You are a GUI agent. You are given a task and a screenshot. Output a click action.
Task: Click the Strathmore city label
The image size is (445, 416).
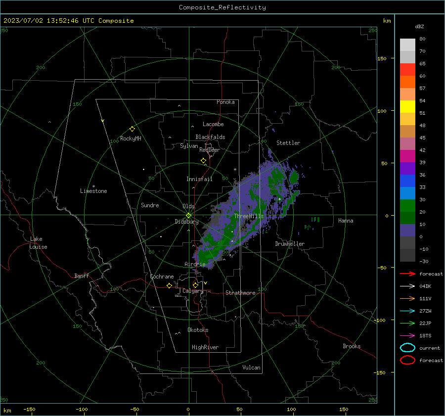[240, 293]
